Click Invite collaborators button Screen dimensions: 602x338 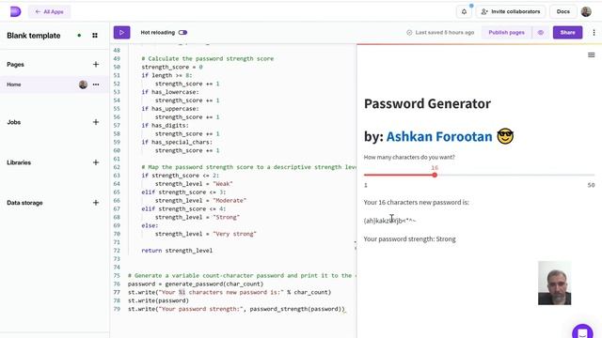click(x=511, y=12)
